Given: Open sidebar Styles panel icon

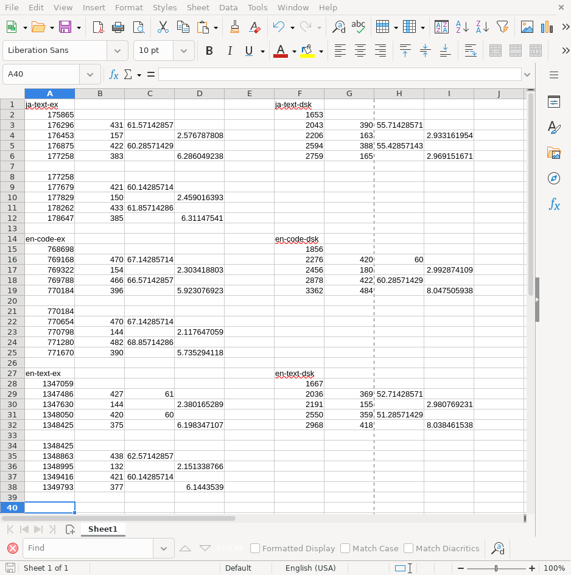Looking at the screenshot, I should [x=554, y=127].
